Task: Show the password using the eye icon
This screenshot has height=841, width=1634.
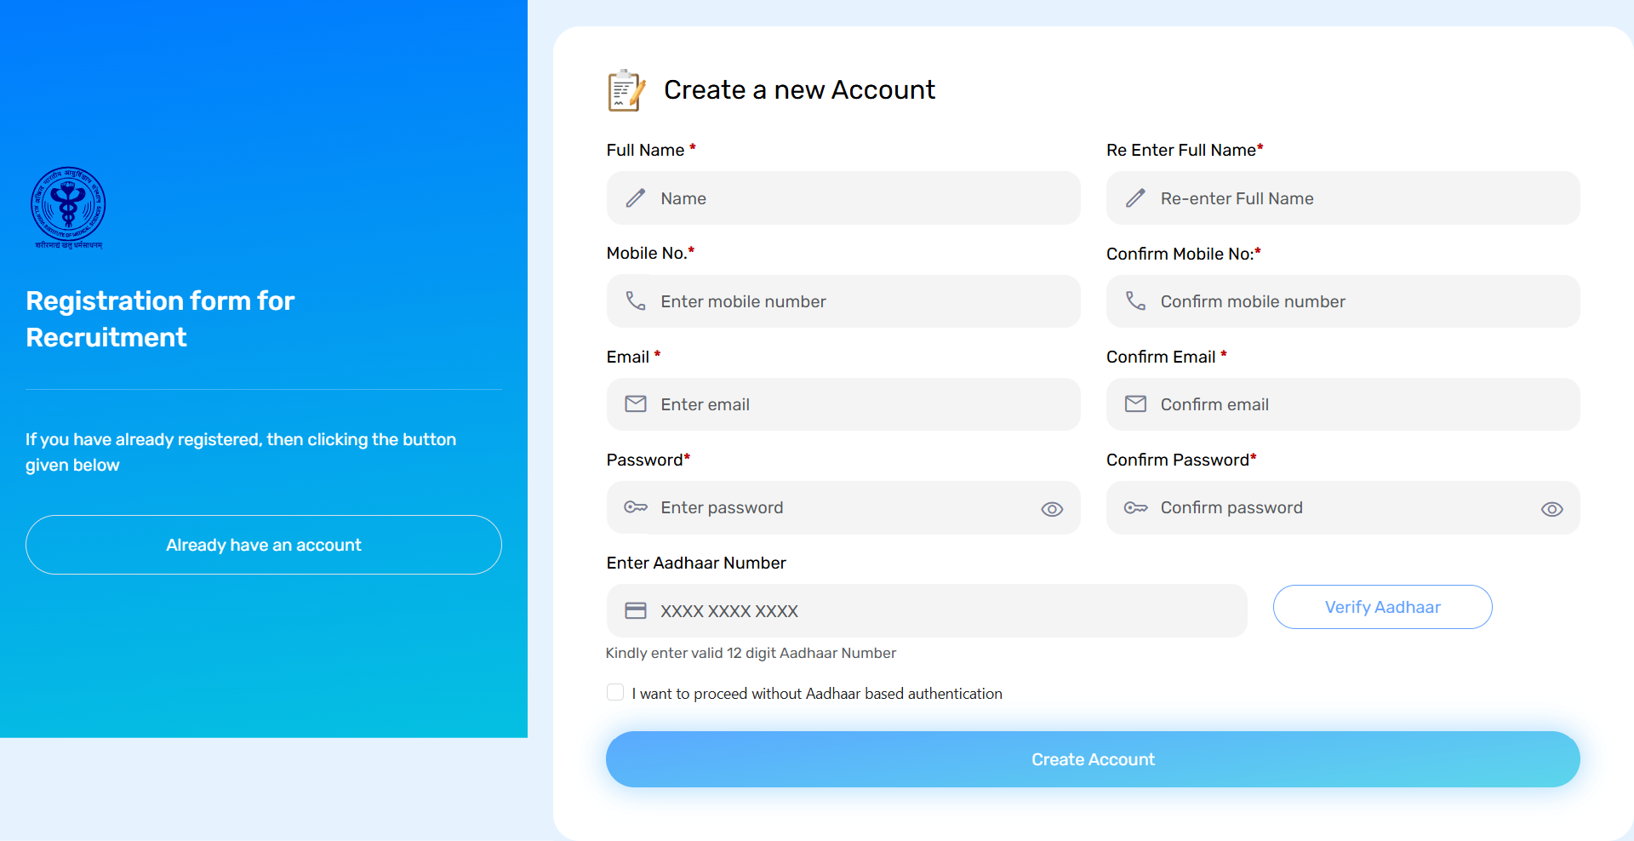Action: [1052, 509]
